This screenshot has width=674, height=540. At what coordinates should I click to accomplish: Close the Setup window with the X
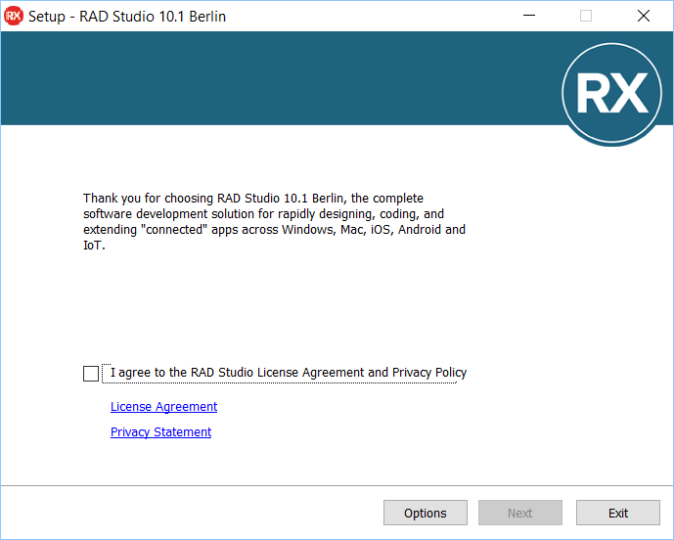pos(644,16)
